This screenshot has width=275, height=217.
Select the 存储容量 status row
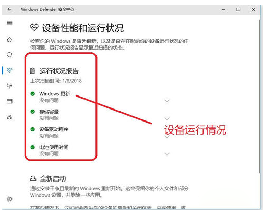tap(100, 115)
